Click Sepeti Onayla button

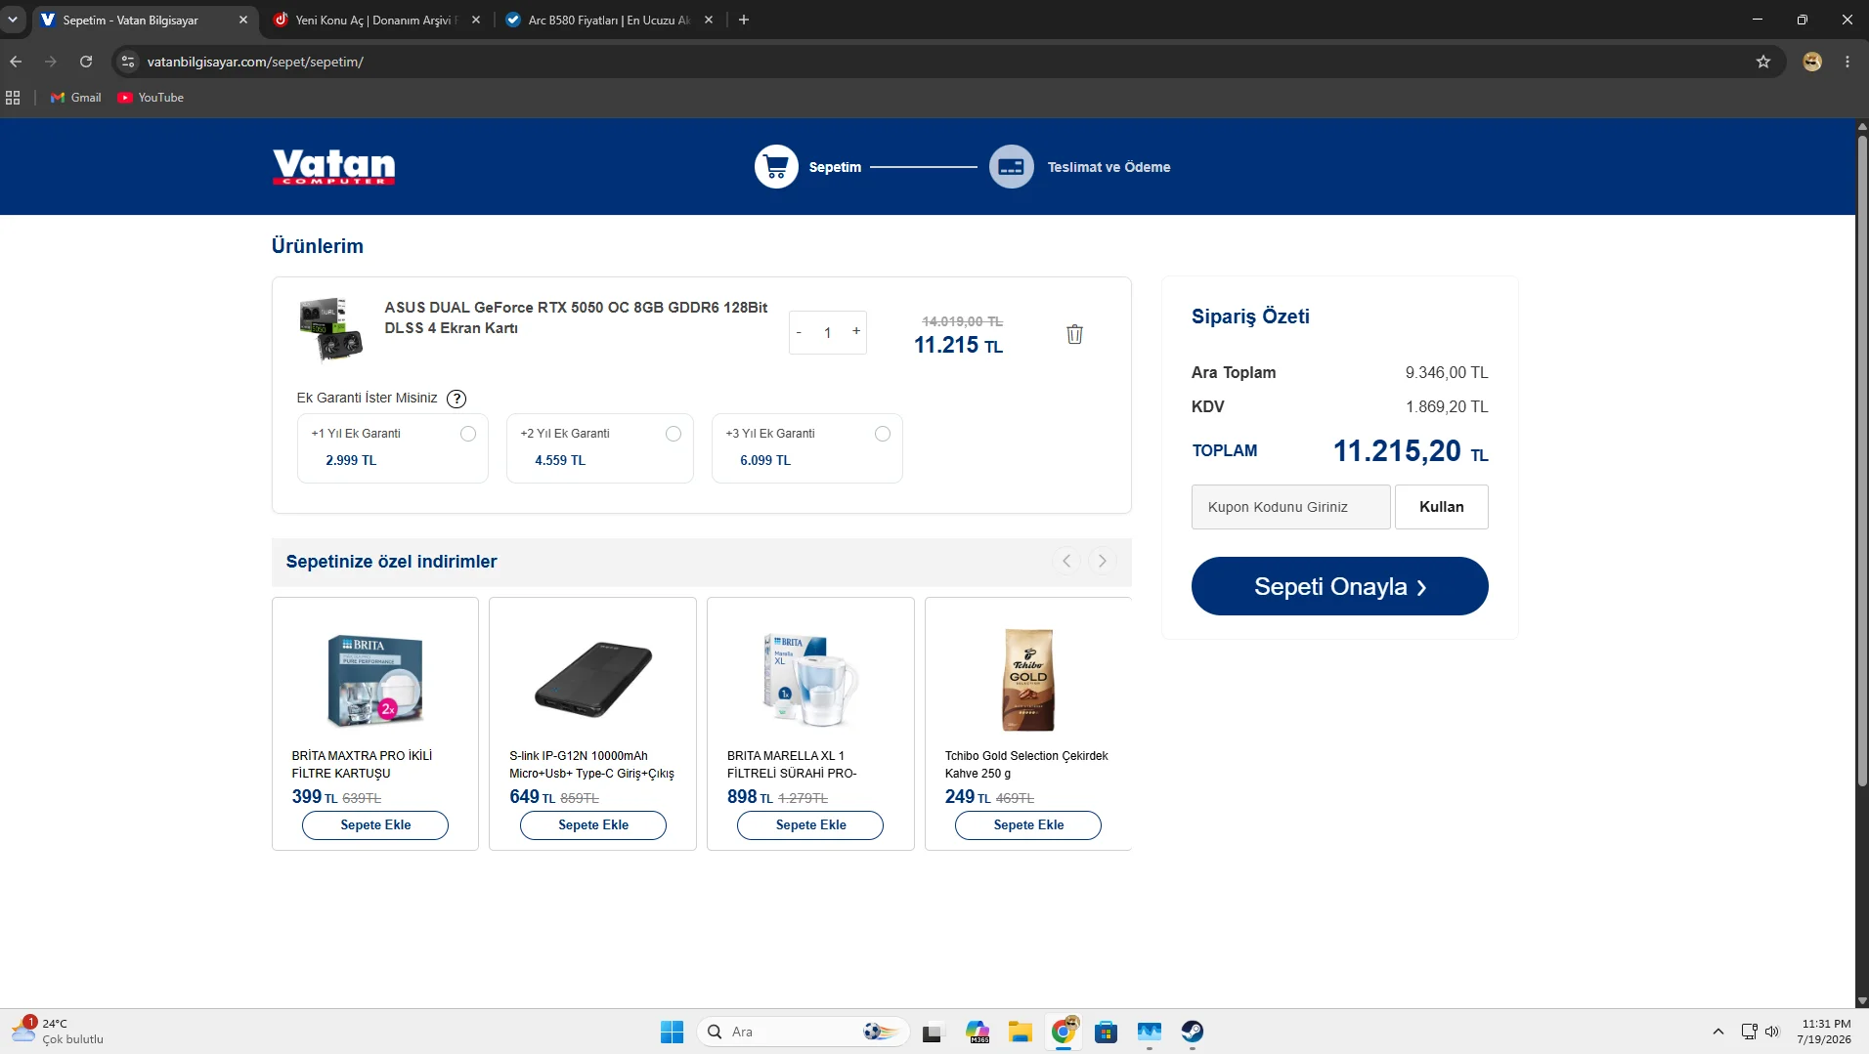(x=1339, y=586)
